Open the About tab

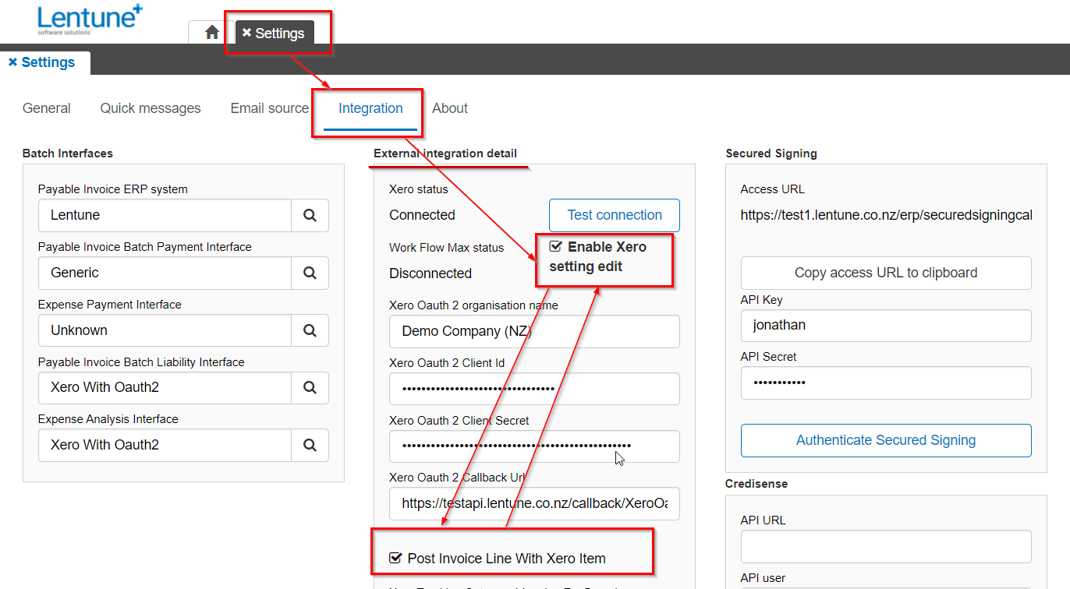tap(450, 108)
